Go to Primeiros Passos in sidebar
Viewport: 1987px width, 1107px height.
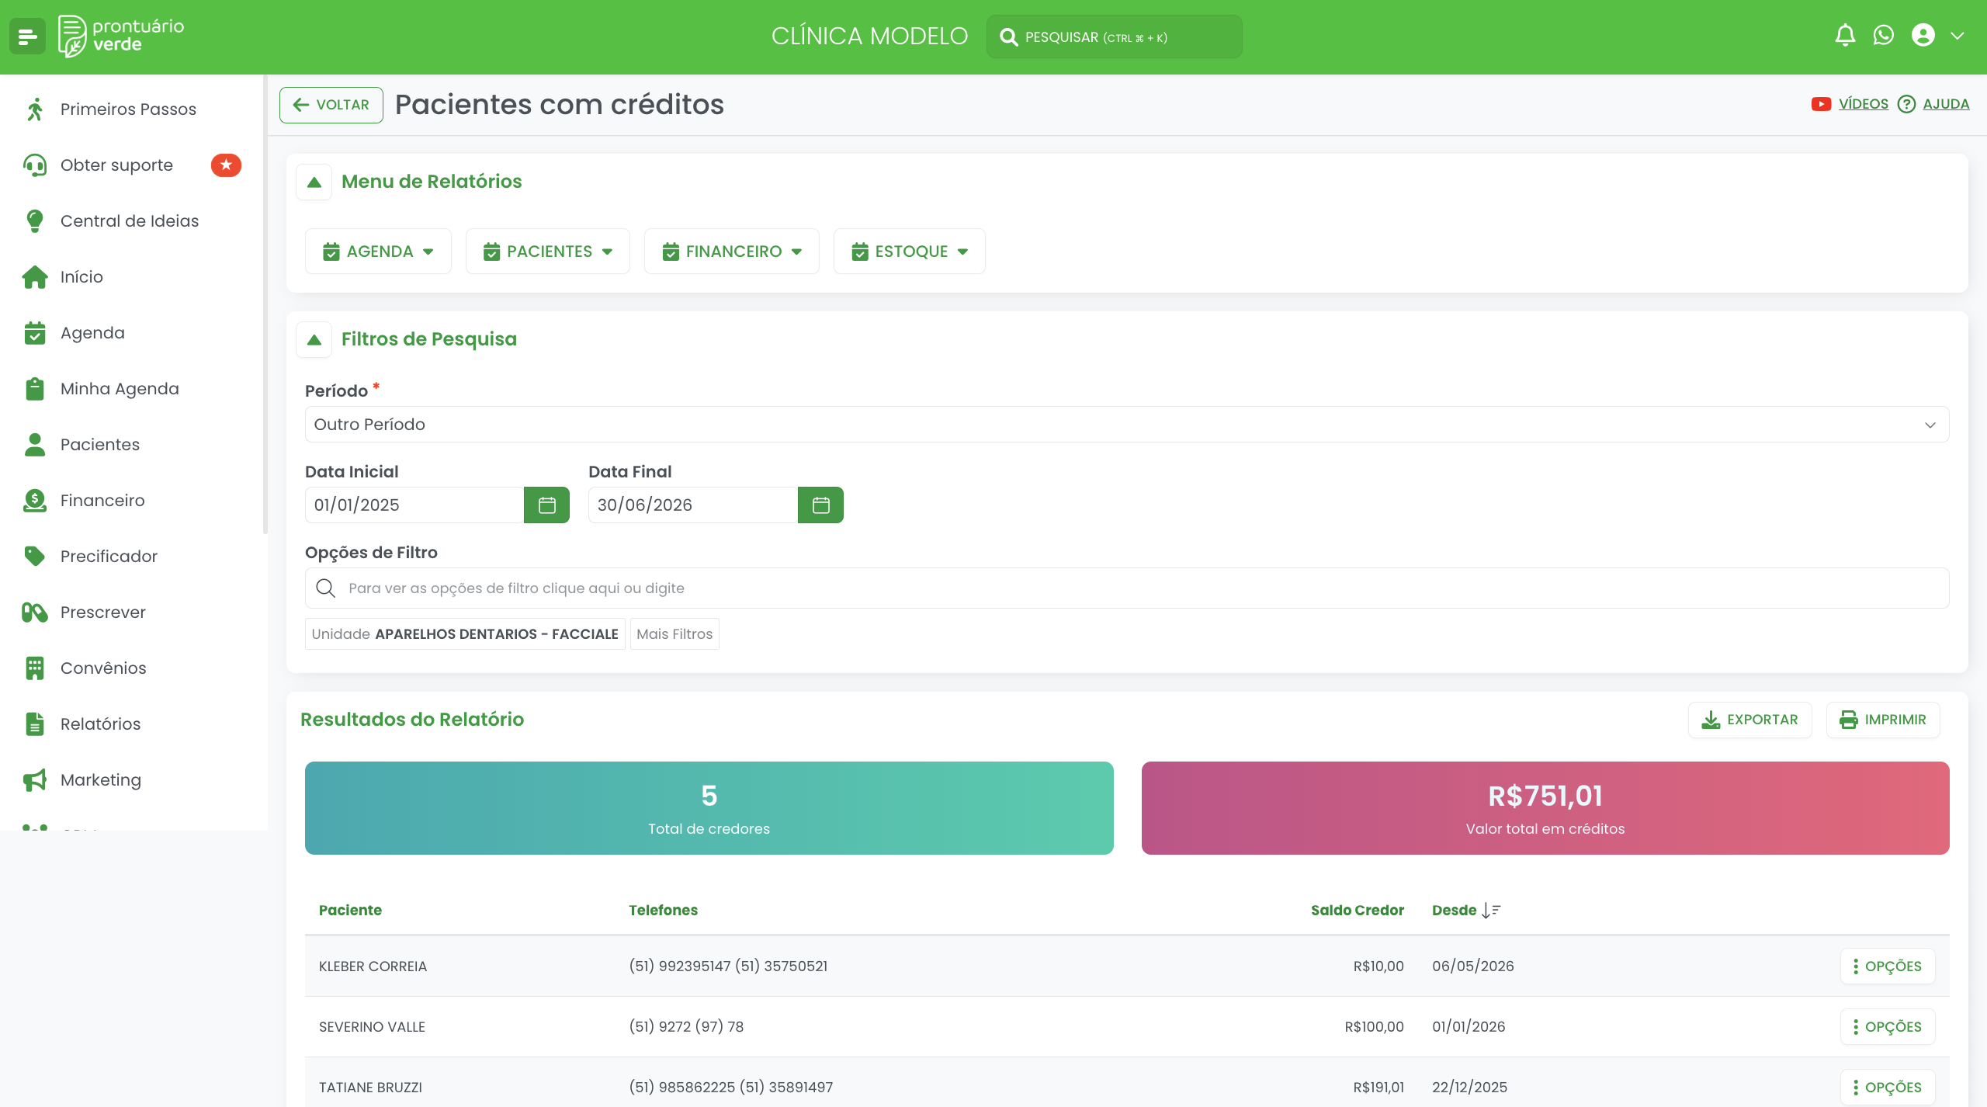(128, 109)
